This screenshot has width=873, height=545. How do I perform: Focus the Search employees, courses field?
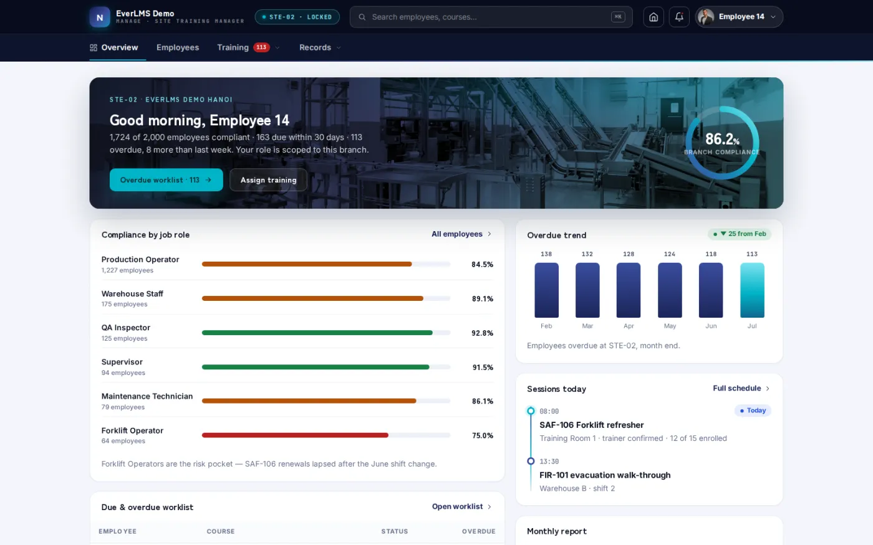pos(491,17)
